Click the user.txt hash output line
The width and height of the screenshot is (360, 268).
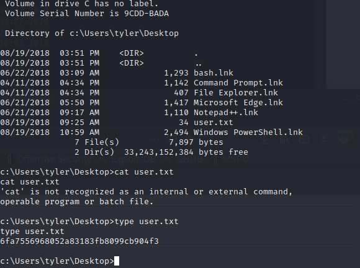point(79,241)
